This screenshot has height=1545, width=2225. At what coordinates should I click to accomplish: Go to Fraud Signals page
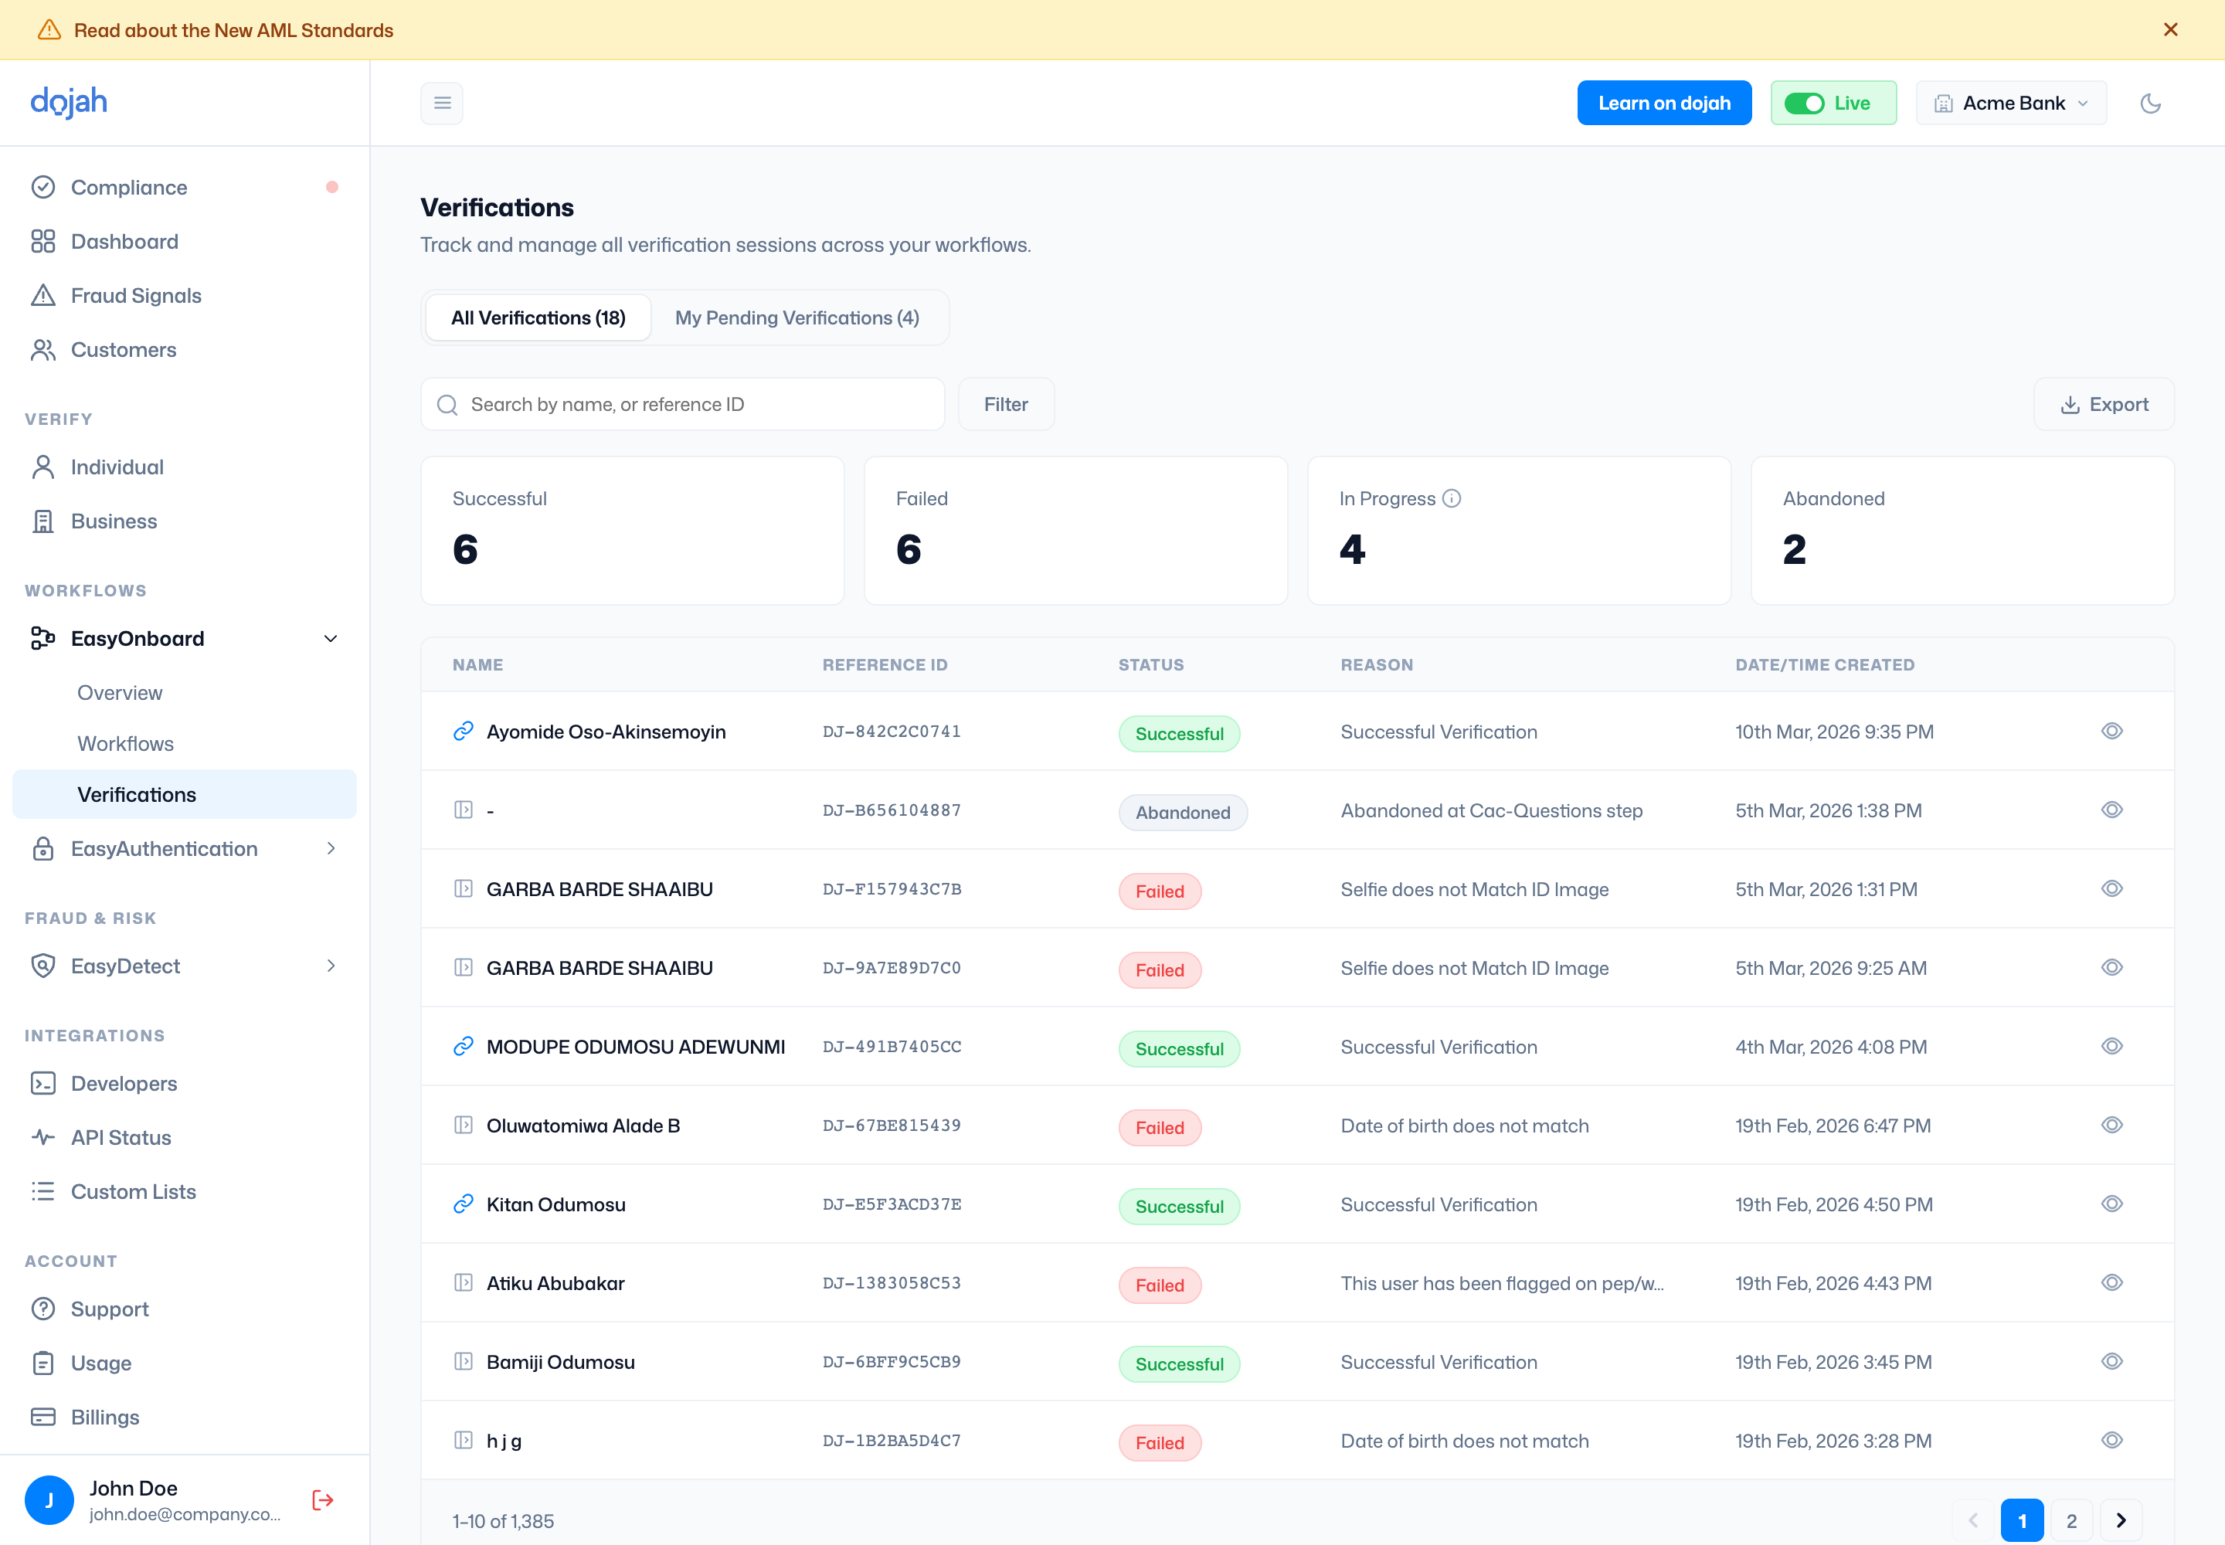coord(184,295)
